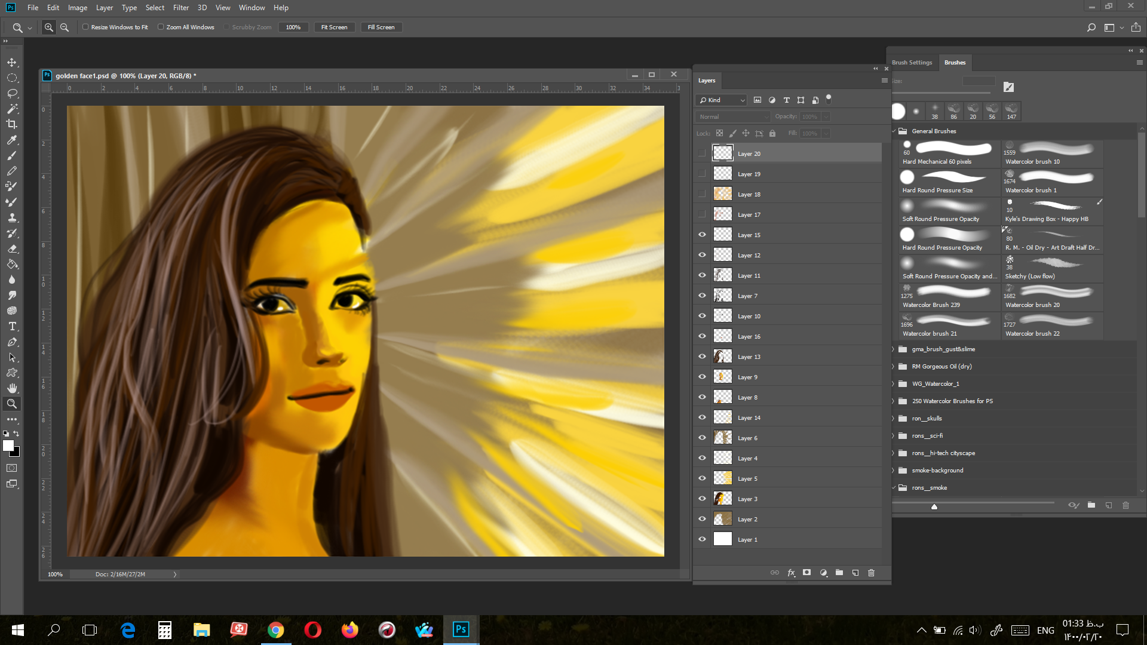Create a new group folder in Layers panel

click(839, 573)
